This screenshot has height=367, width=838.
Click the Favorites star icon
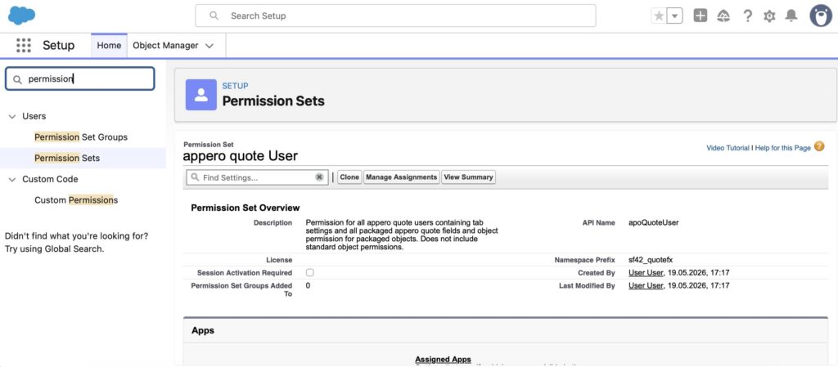(659, 16)
